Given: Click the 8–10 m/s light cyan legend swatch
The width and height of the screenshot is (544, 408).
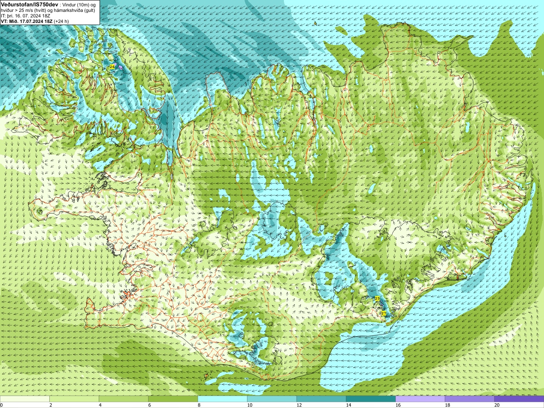Looking at the screenshot, I should point(222,399).
